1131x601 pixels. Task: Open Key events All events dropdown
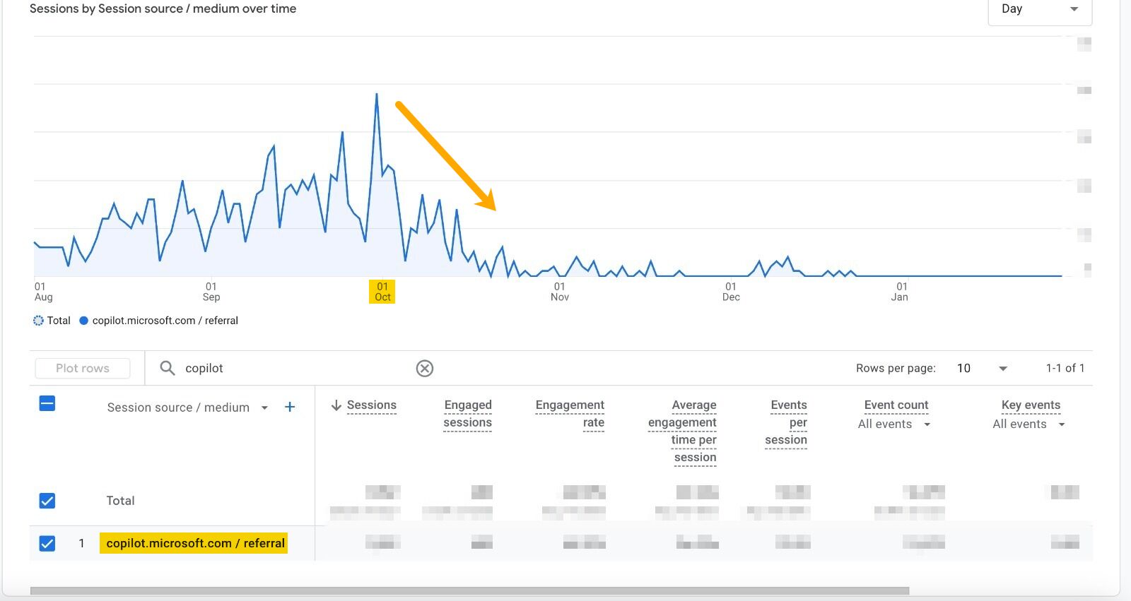click(x=1061, y=424)
